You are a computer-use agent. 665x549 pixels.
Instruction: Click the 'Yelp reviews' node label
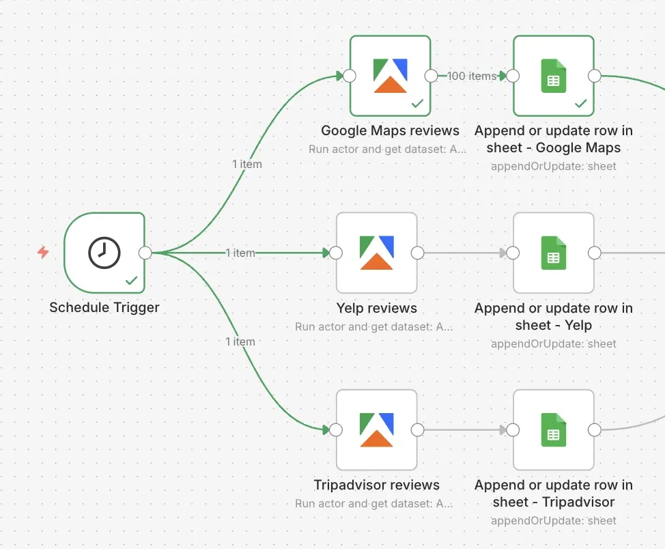tap(377, 307)
